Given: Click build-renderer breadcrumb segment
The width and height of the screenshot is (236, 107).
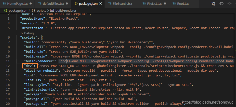Looking at the screenshot, I should [x=66, y=10].
